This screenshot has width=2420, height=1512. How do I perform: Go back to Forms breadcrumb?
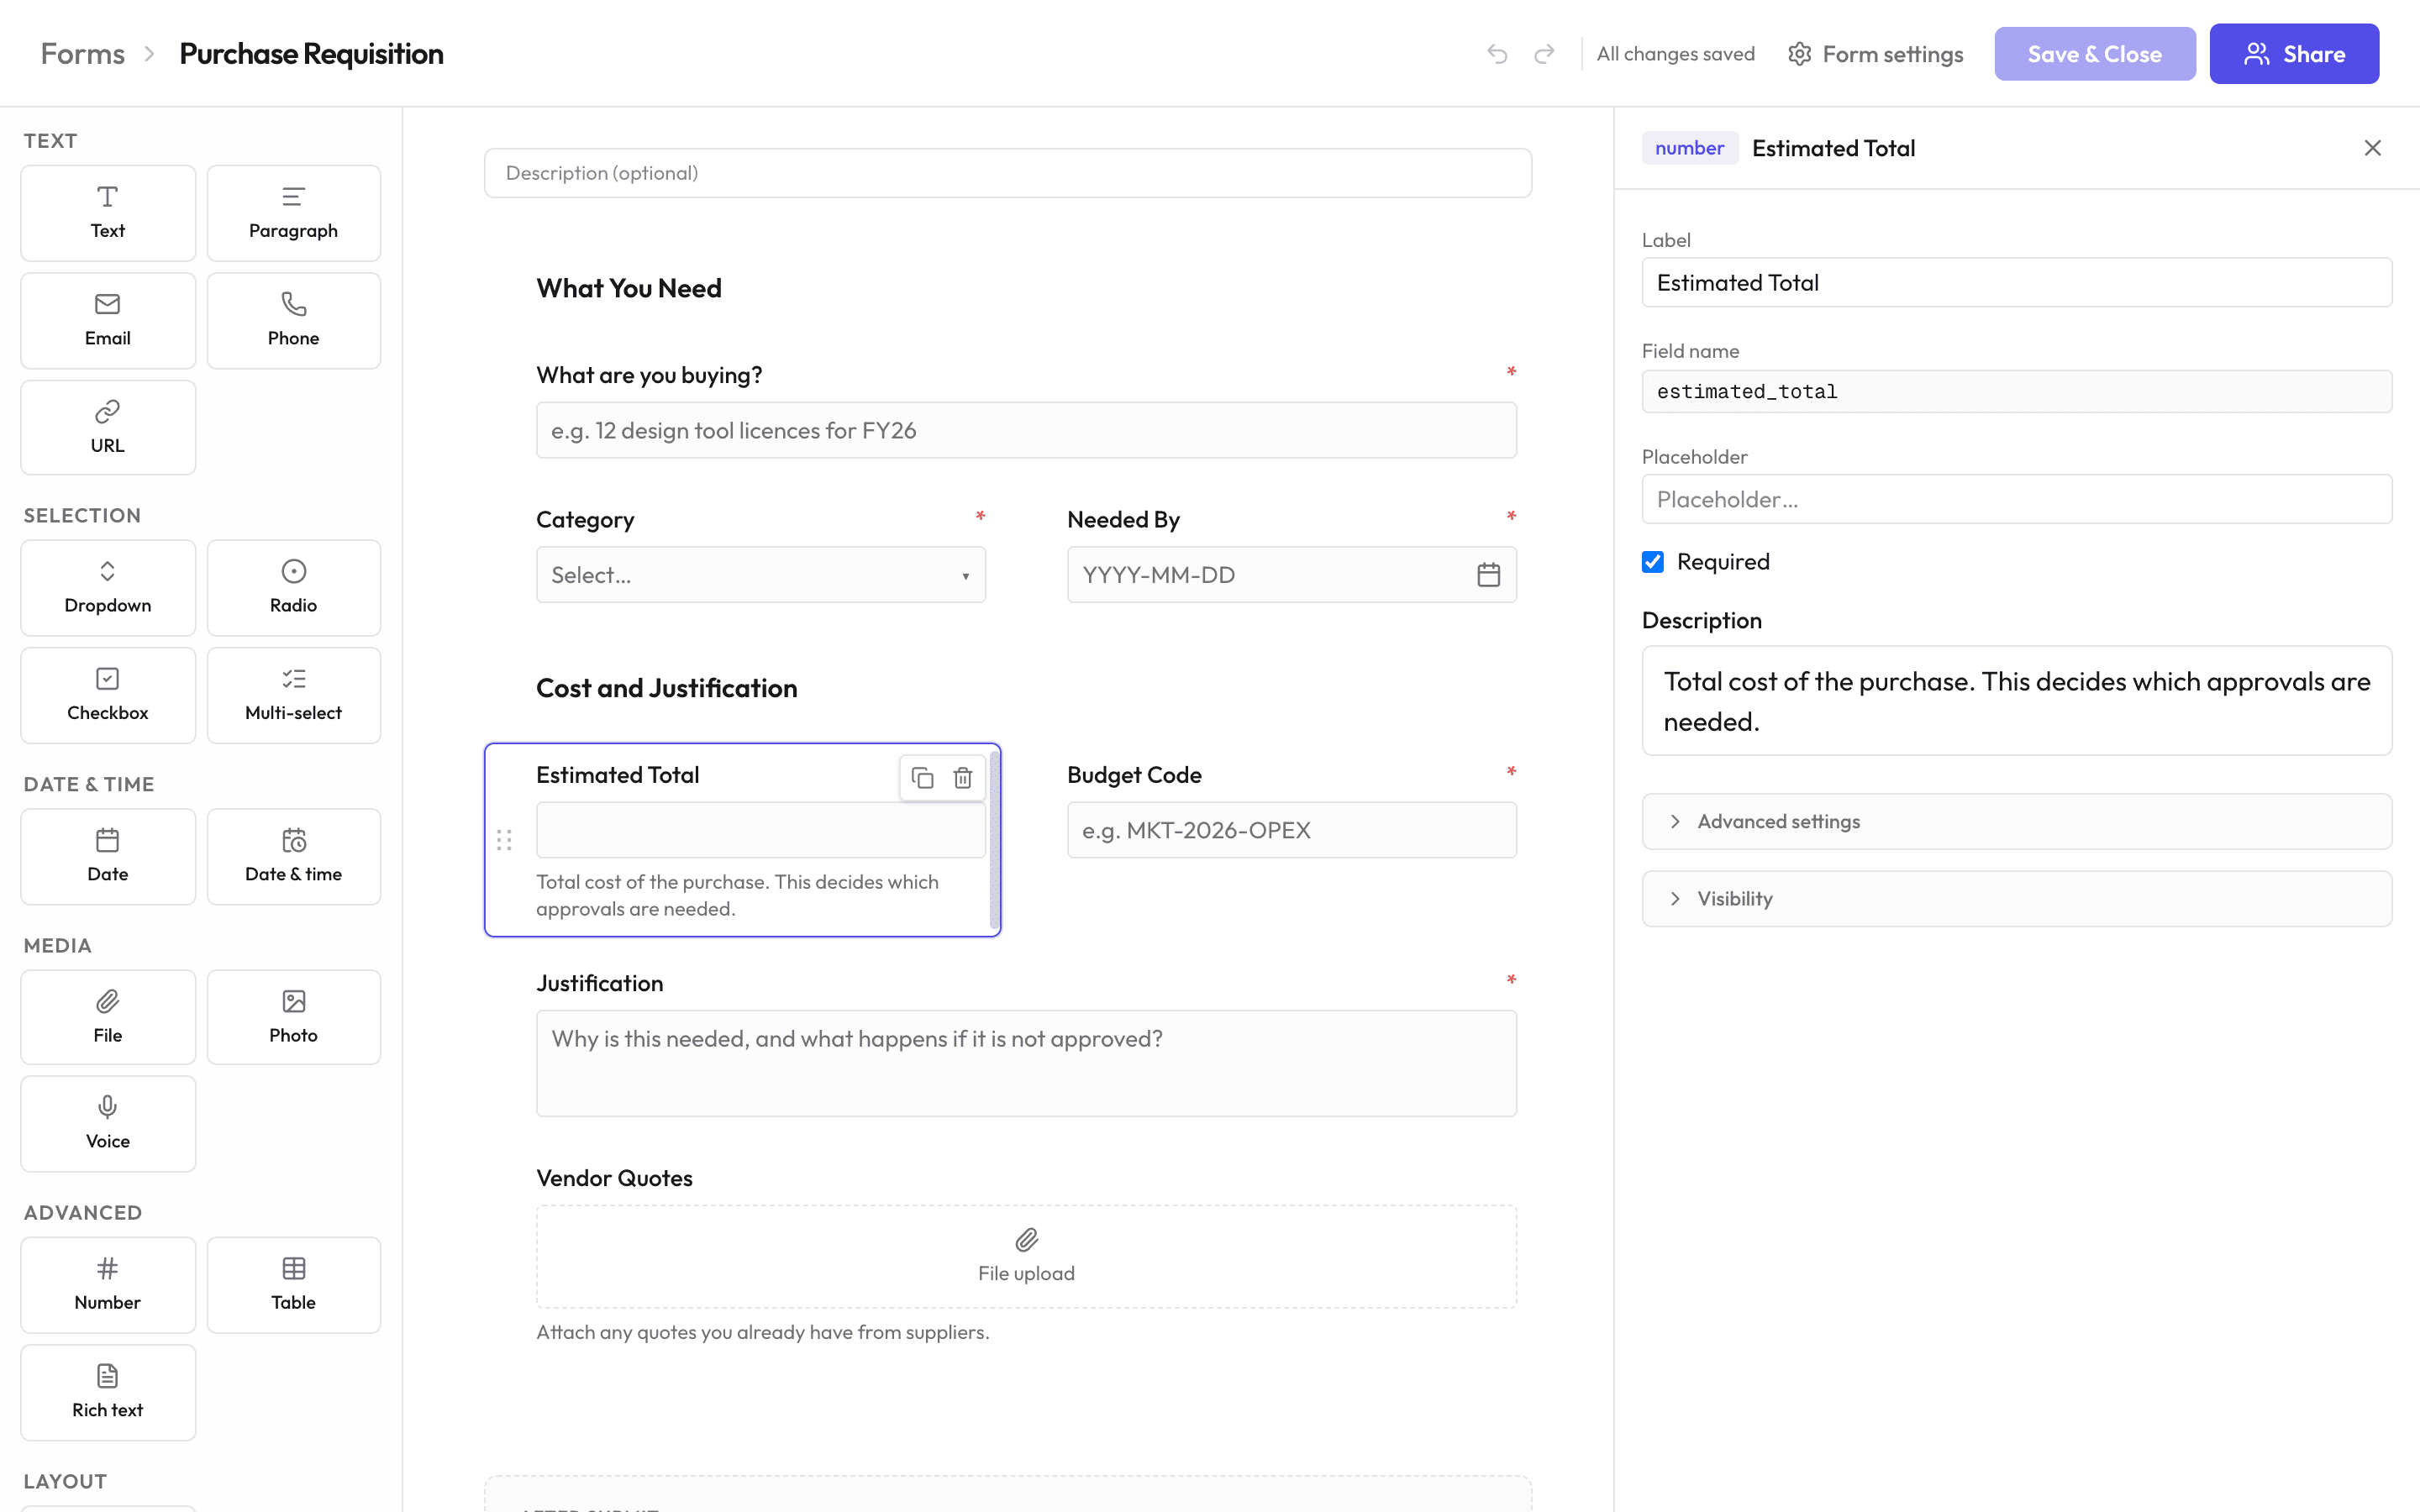(x=83, y=54)
